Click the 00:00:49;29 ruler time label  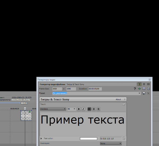pos(15,108)
